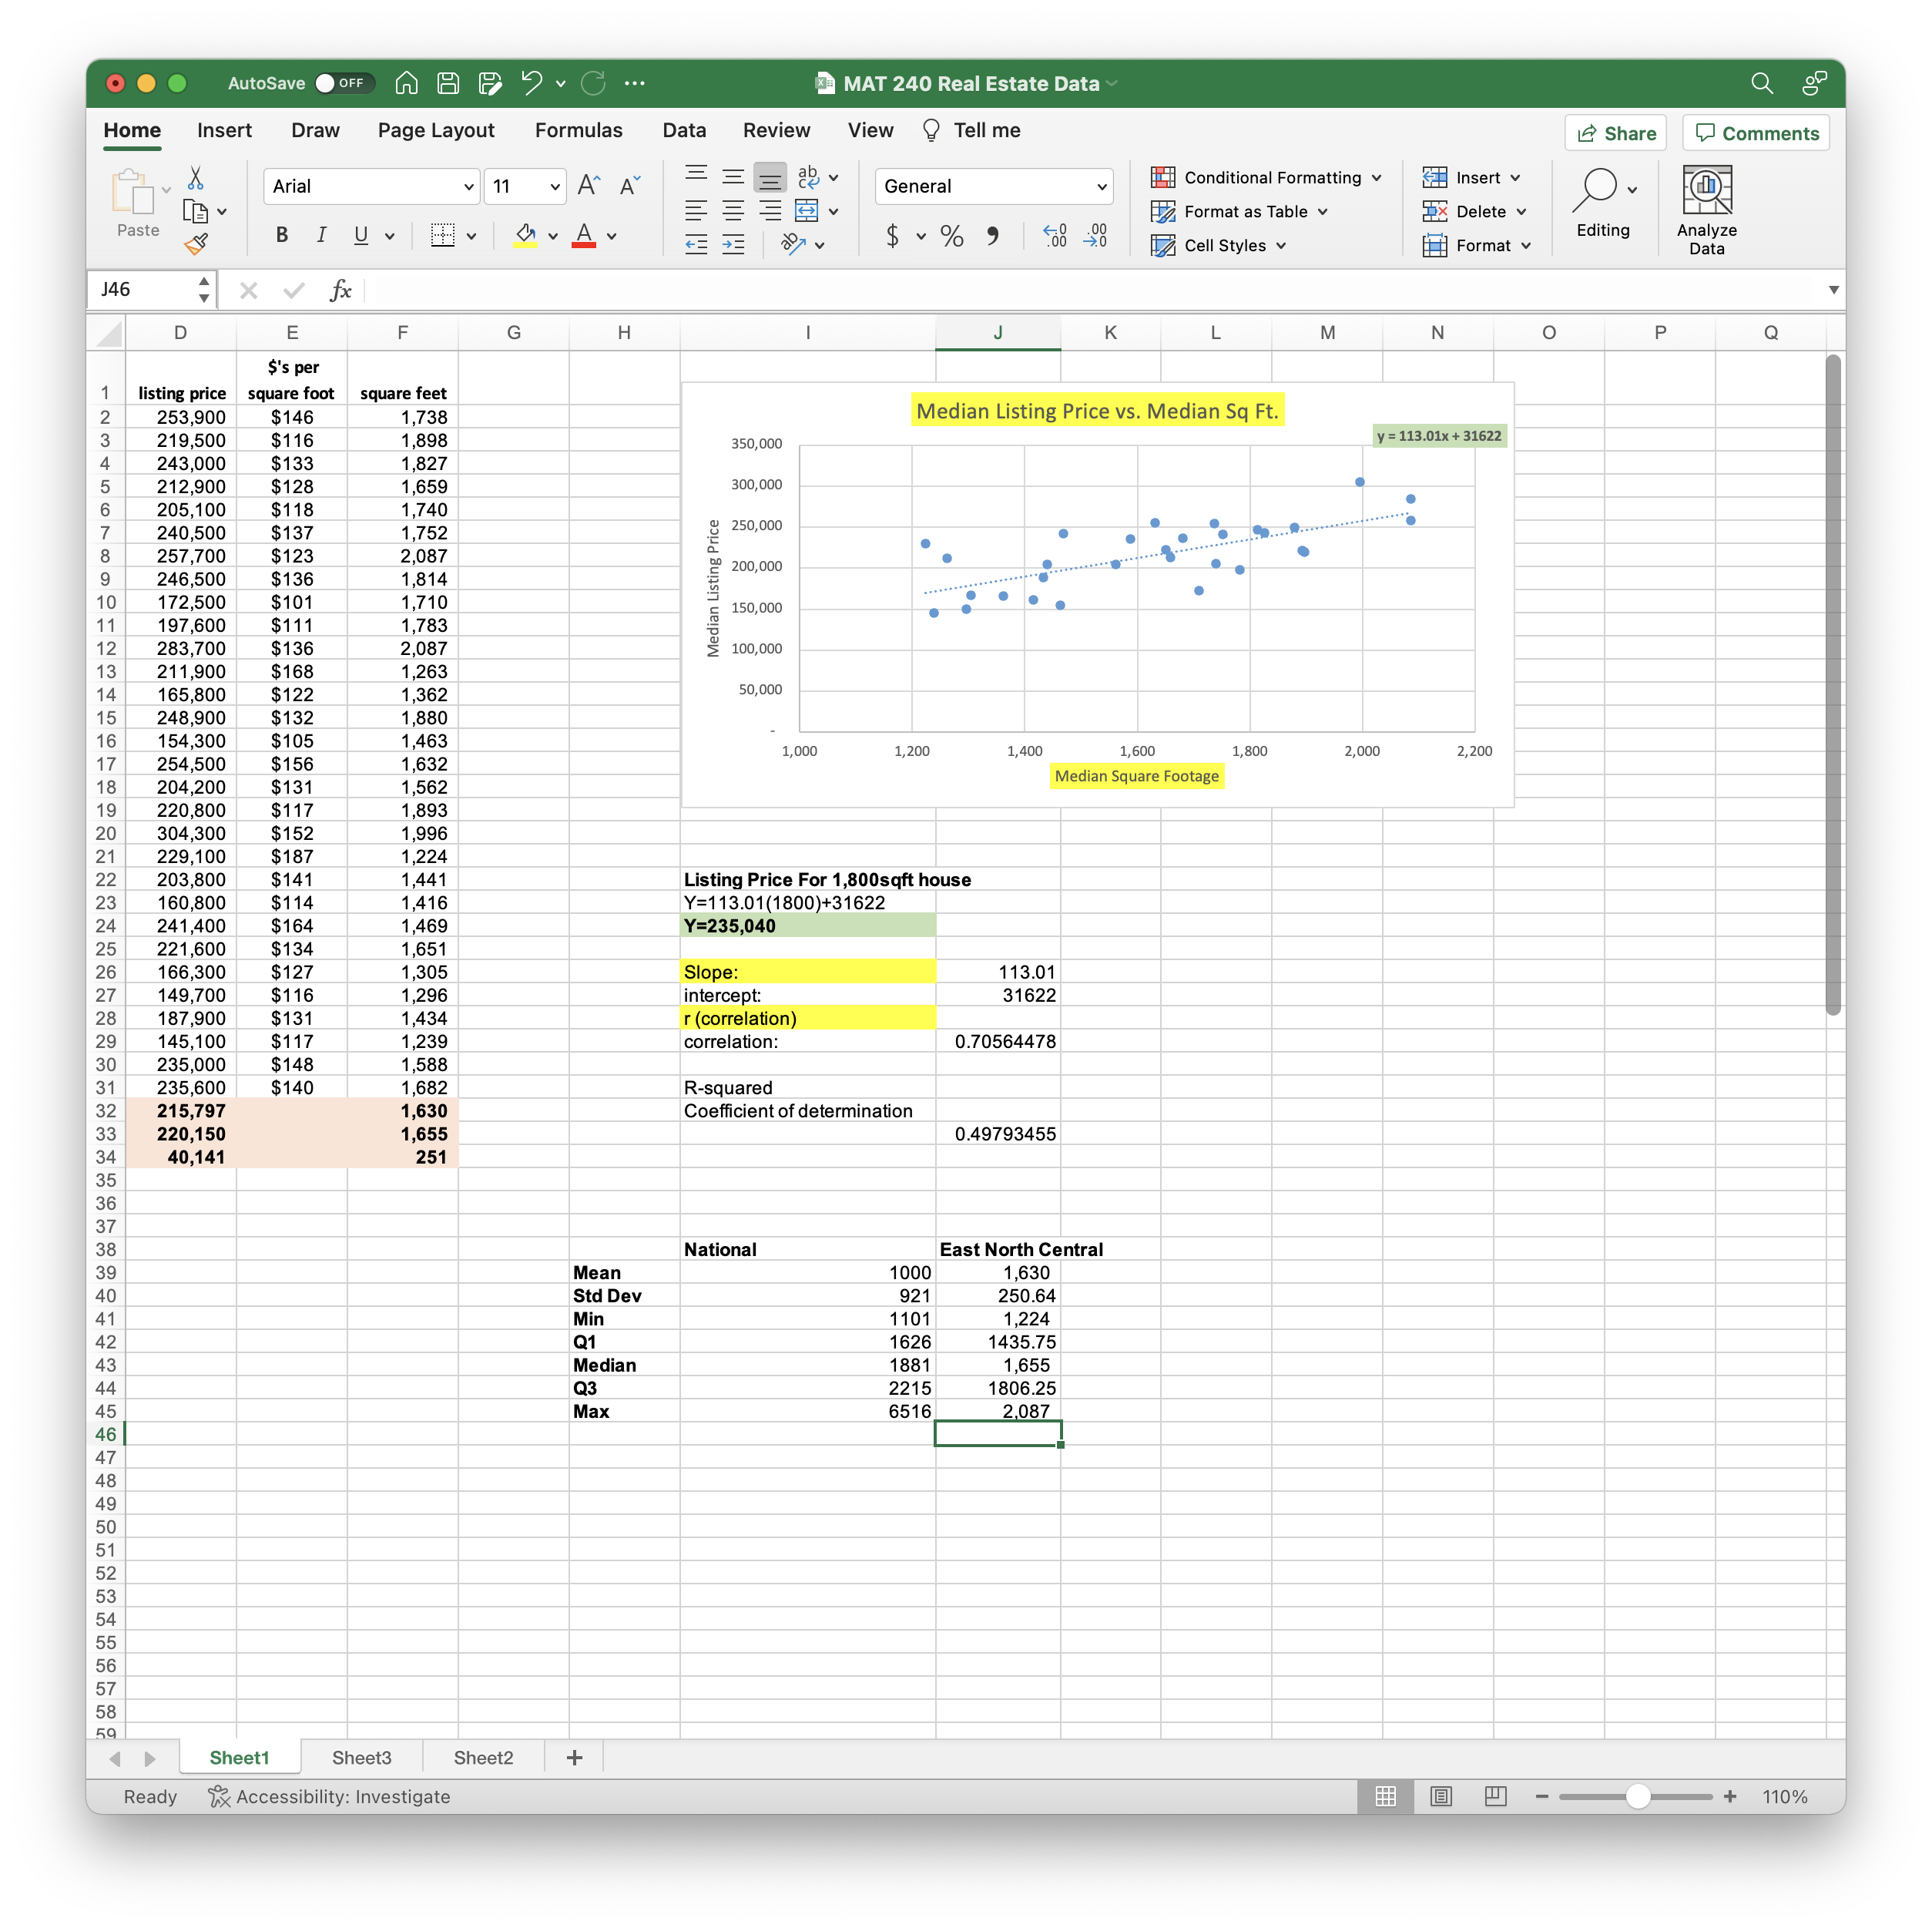The height and width of the screenshot is (1928, 1932).
Task: Click the Merge & Center icon
Action: click(806, 211)
